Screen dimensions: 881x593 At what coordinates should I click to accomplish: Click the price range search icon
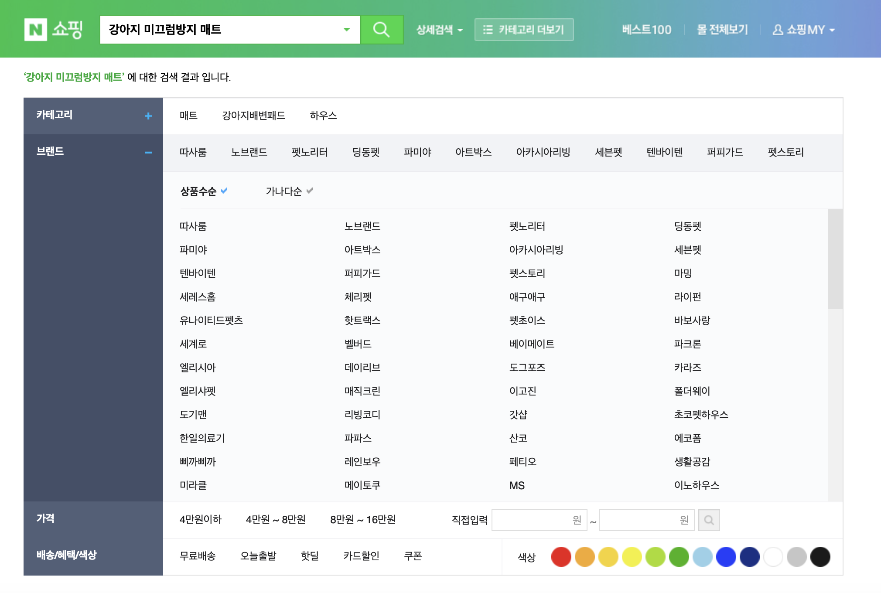click(709, 520)
